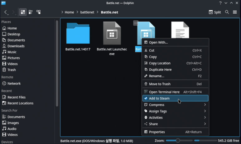Expand the chevron after Home breadcrumb
The width and height of the screenshot is (241, 144).
click(x=77, y=12)
